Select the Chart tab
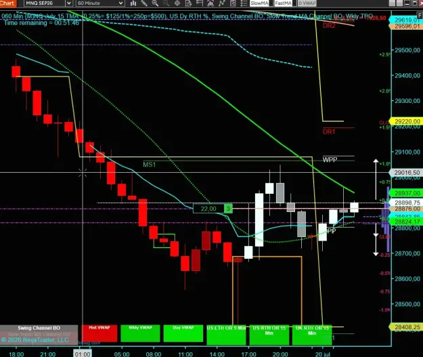423x357 pixels. pos(8,3)
